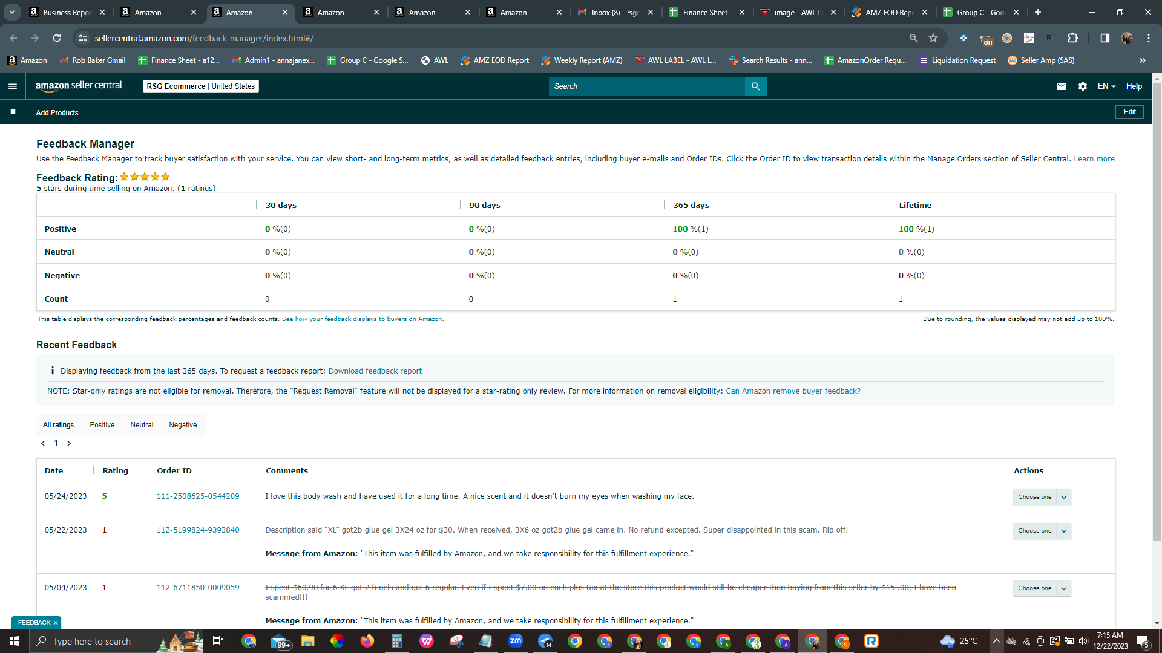Close the FEEDBACK floating tab
This screenshot has width=1162, height=653.
(56, 623)
